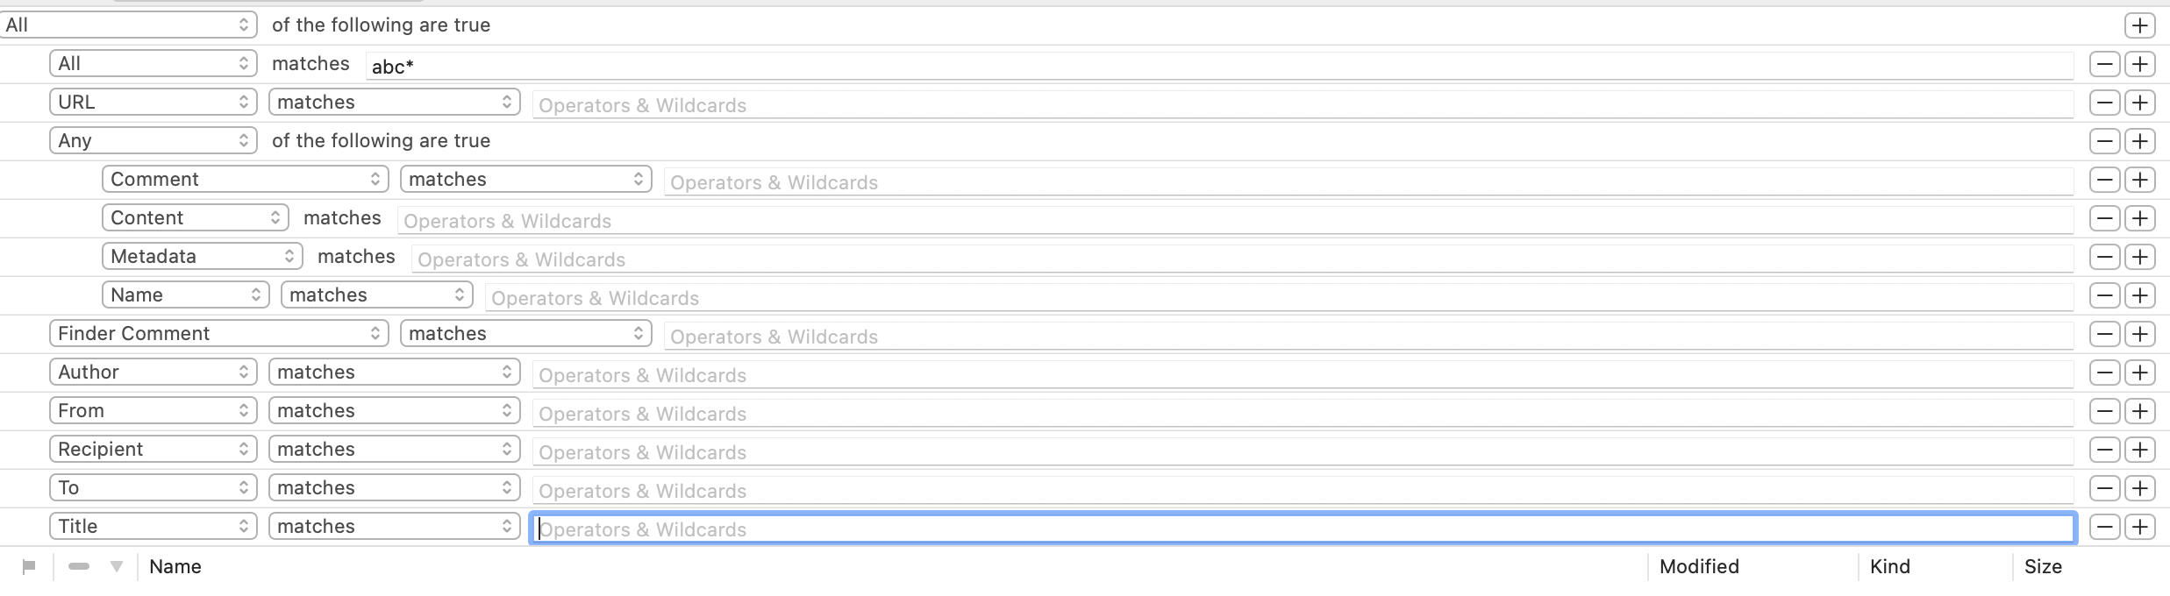
Task: Remove the Any group row
Action: [x=2104, y=141]
